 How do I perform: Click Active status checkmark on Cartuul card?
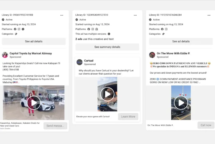77,20
